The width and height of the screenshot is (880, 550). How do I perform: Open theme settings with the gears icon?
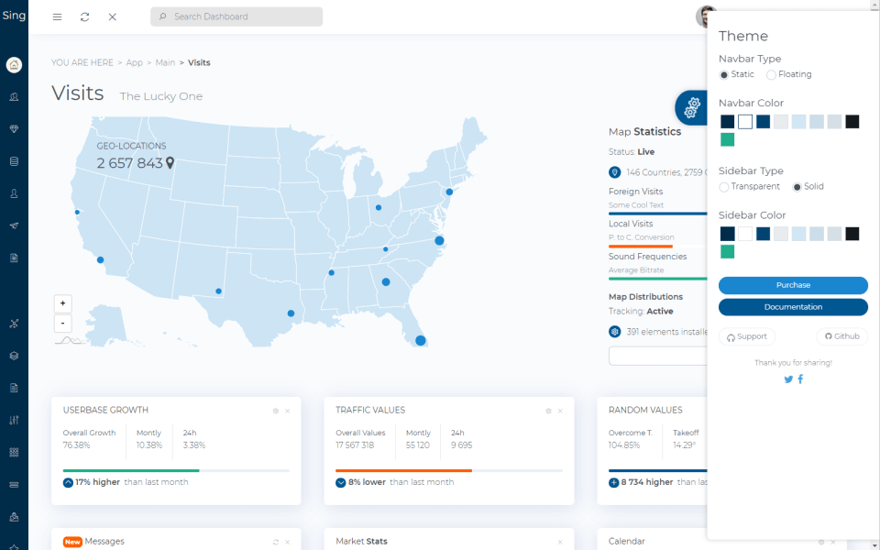point(692,107)
